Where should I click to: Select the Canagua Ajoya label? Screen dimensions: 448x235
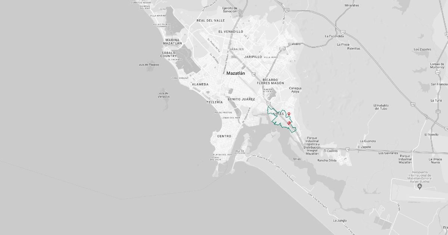(295, 90)
